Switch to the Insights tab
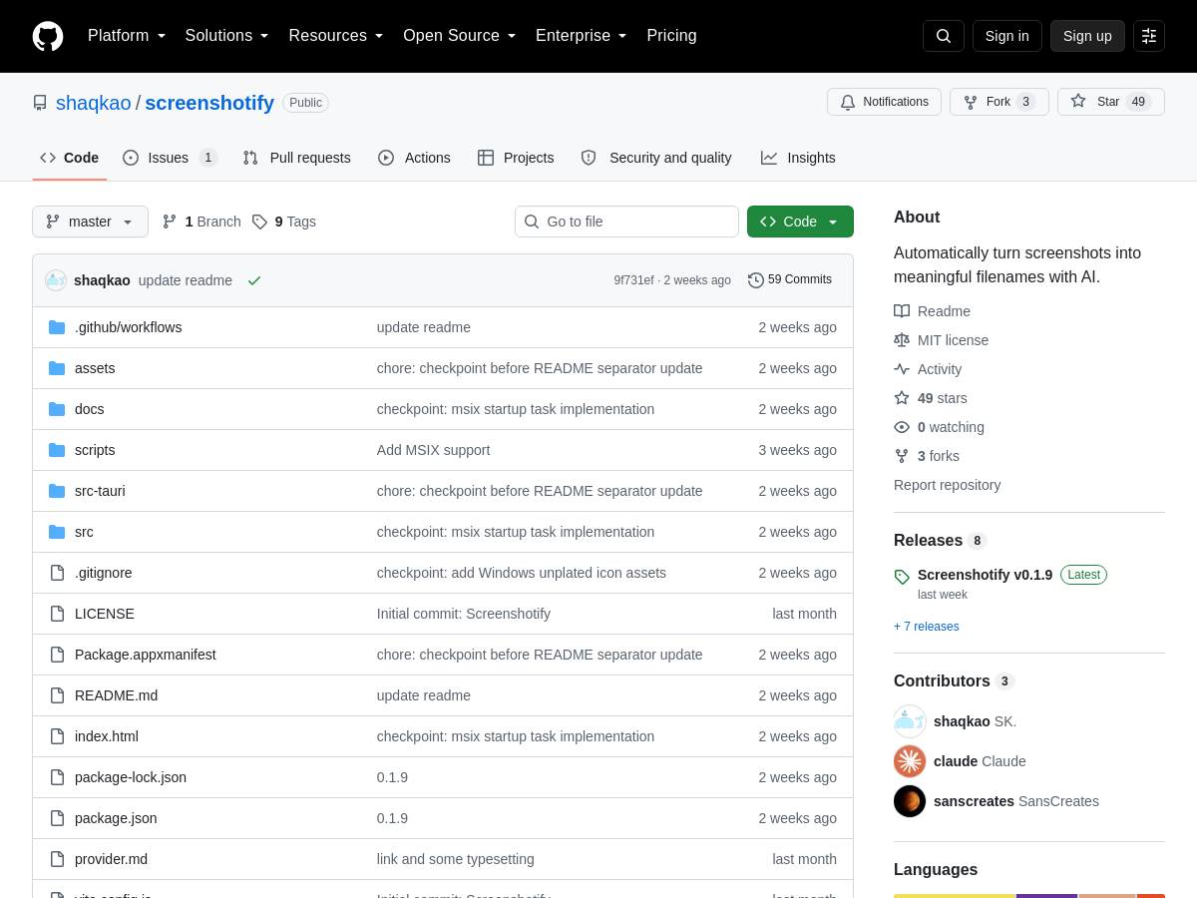Screen dimensions: 1197x898 (798, 158)
